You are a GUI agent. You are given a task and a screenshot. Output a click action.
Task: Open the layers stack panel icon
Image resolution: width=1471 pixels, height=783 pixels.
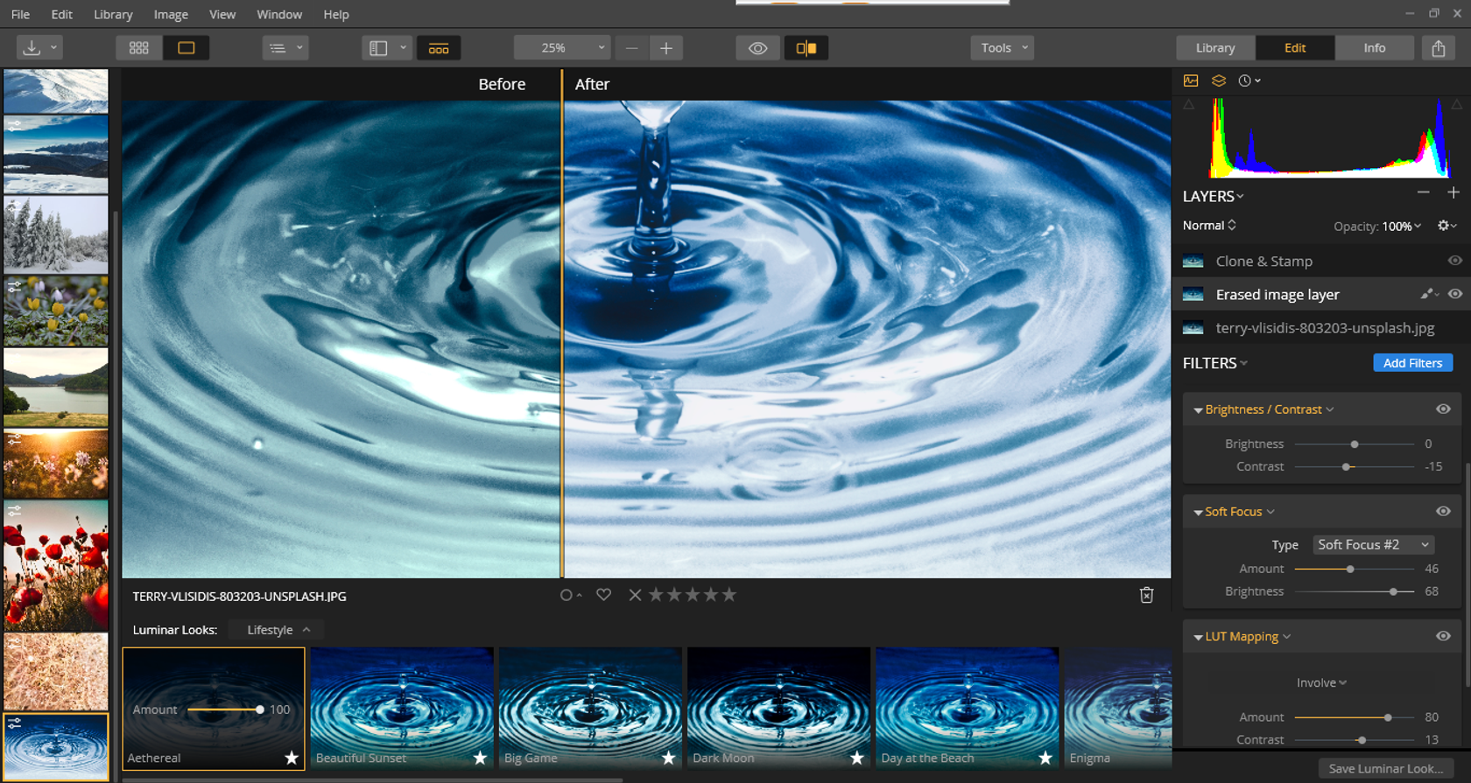tap(1218, 80)
